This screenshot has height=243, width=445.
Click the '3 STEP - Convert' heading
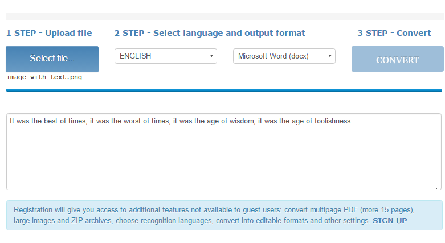point(394,33)
